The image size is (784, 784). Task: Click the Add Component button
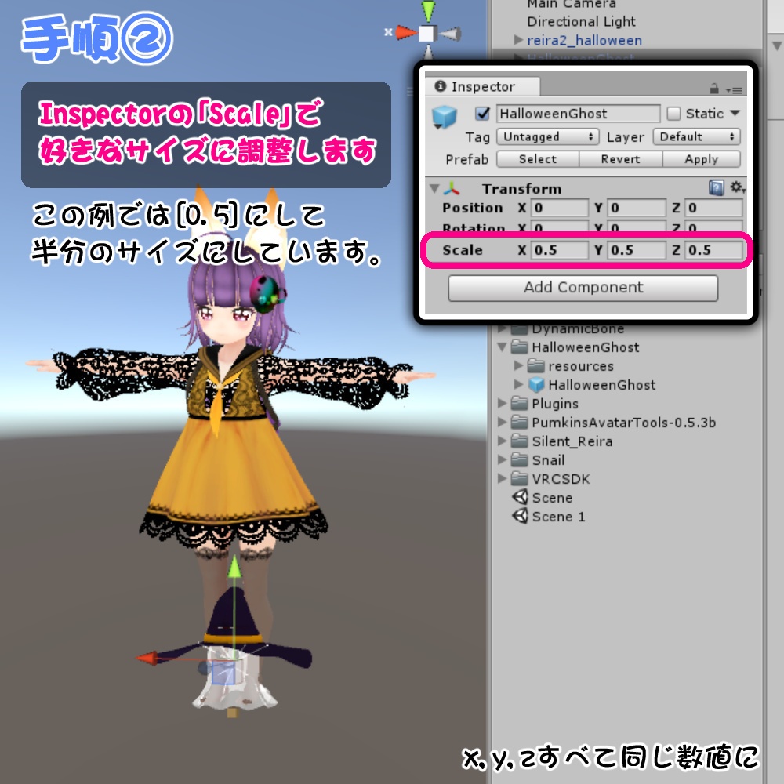(583, 288)
